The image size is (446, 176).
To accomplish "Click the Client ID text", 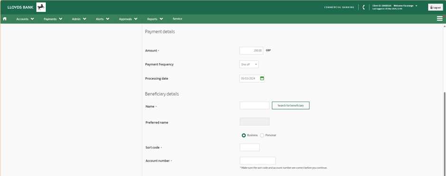I will [x=382, y=6].
